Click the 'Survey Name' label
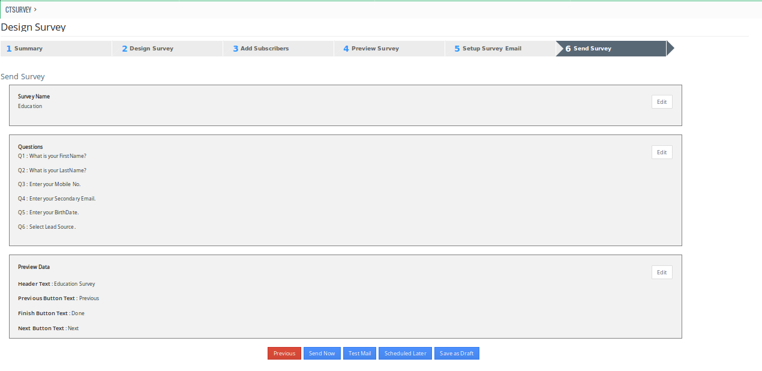 pos(34,97)
